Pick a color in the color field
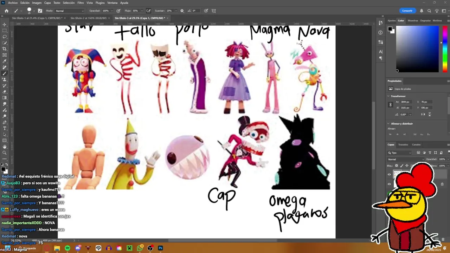The image size is (450, 253). pos(417,48)
